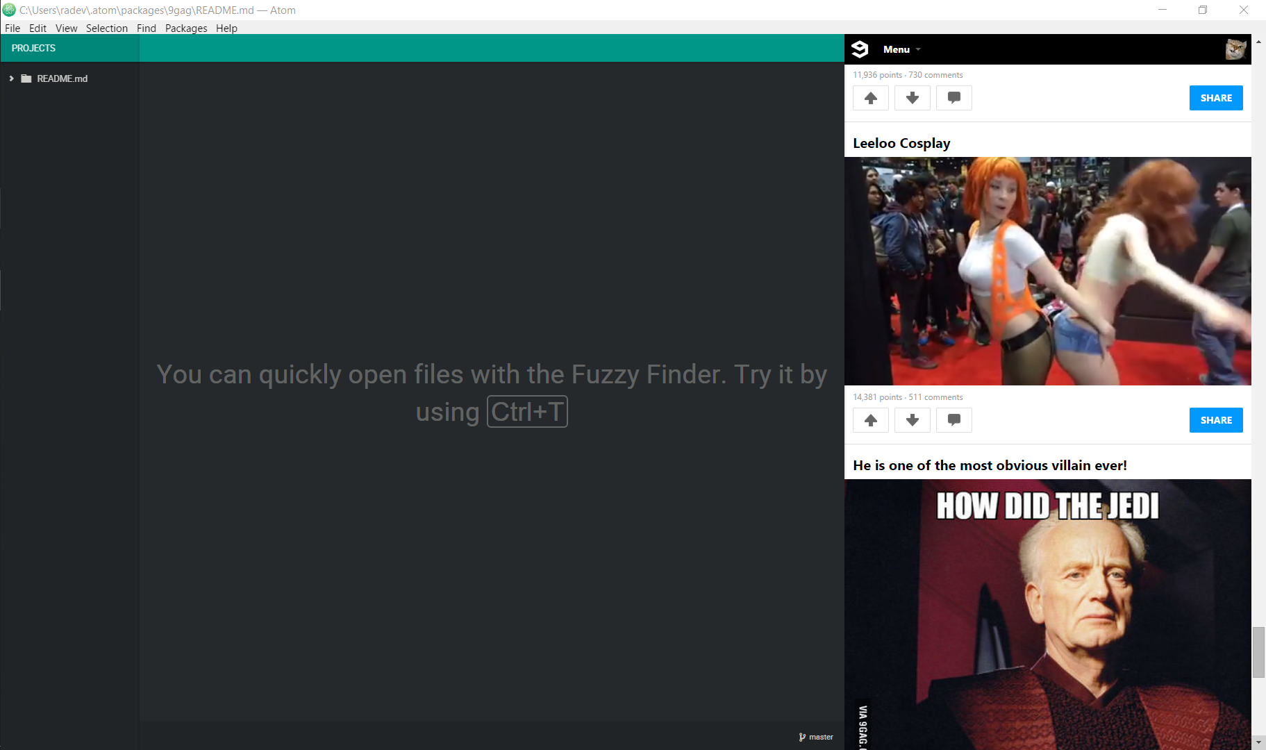Open the File menu
Viewport: 1266px width, 750px height.
click(x=13, y=28)
